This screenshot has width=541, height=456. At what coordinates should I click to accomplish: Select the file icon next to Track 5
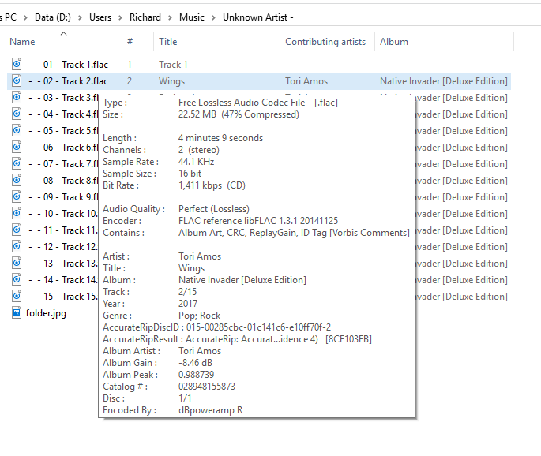pos(17,130)
